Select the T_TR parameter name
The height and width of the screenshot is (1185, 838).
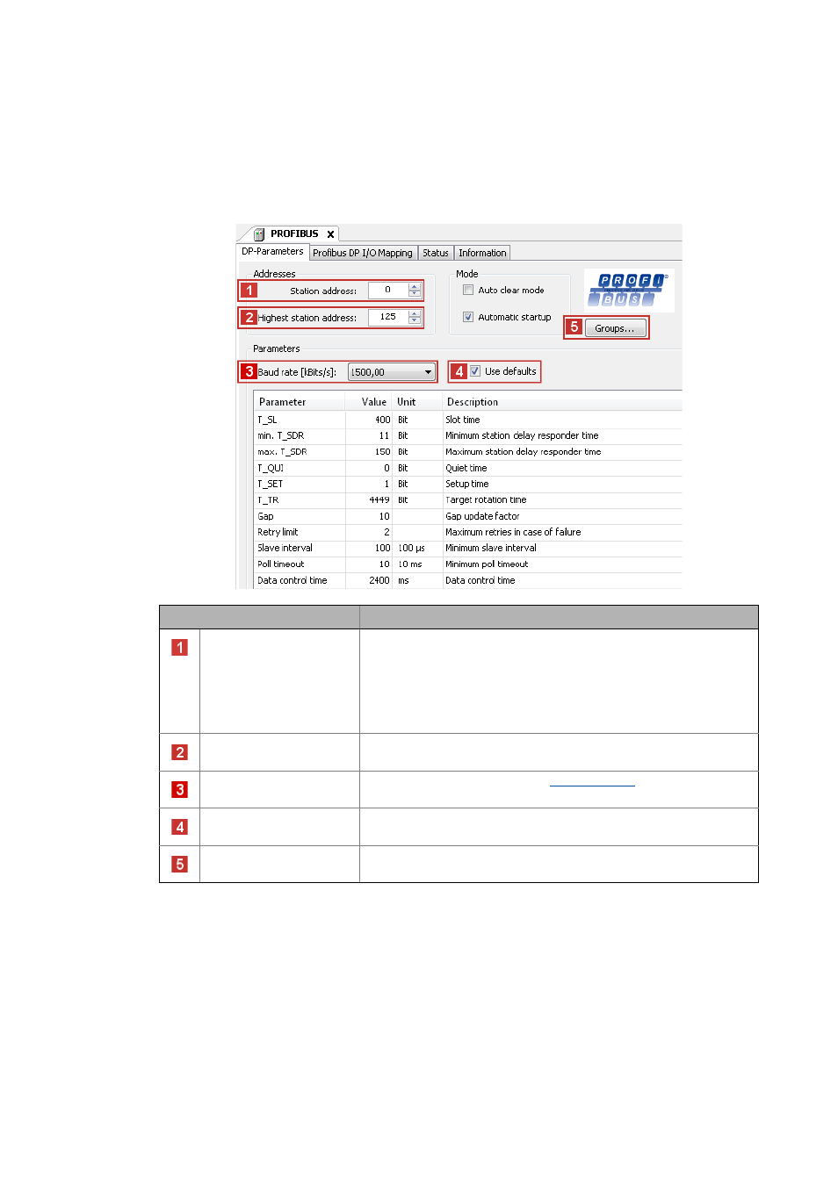pyautogui.click(x=268, y=500)
